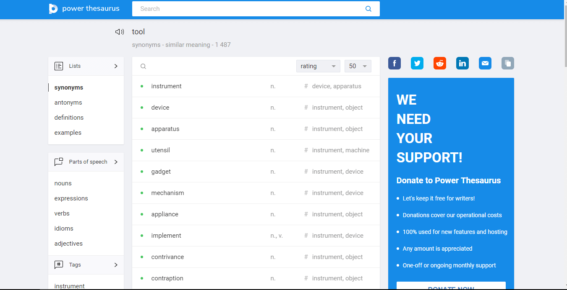Screen dimensions: 567x290
Task: Share by email icon
Action: pos(485,63)
